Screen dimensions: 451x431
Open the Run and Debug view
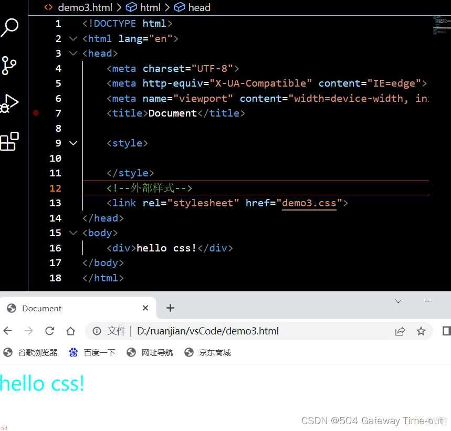pyautogui.click(x=9, y=103)
